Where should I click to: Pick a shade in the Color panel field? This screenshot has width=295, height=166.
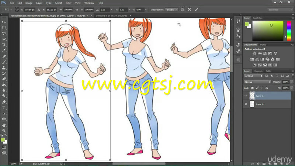pos(268,31)
